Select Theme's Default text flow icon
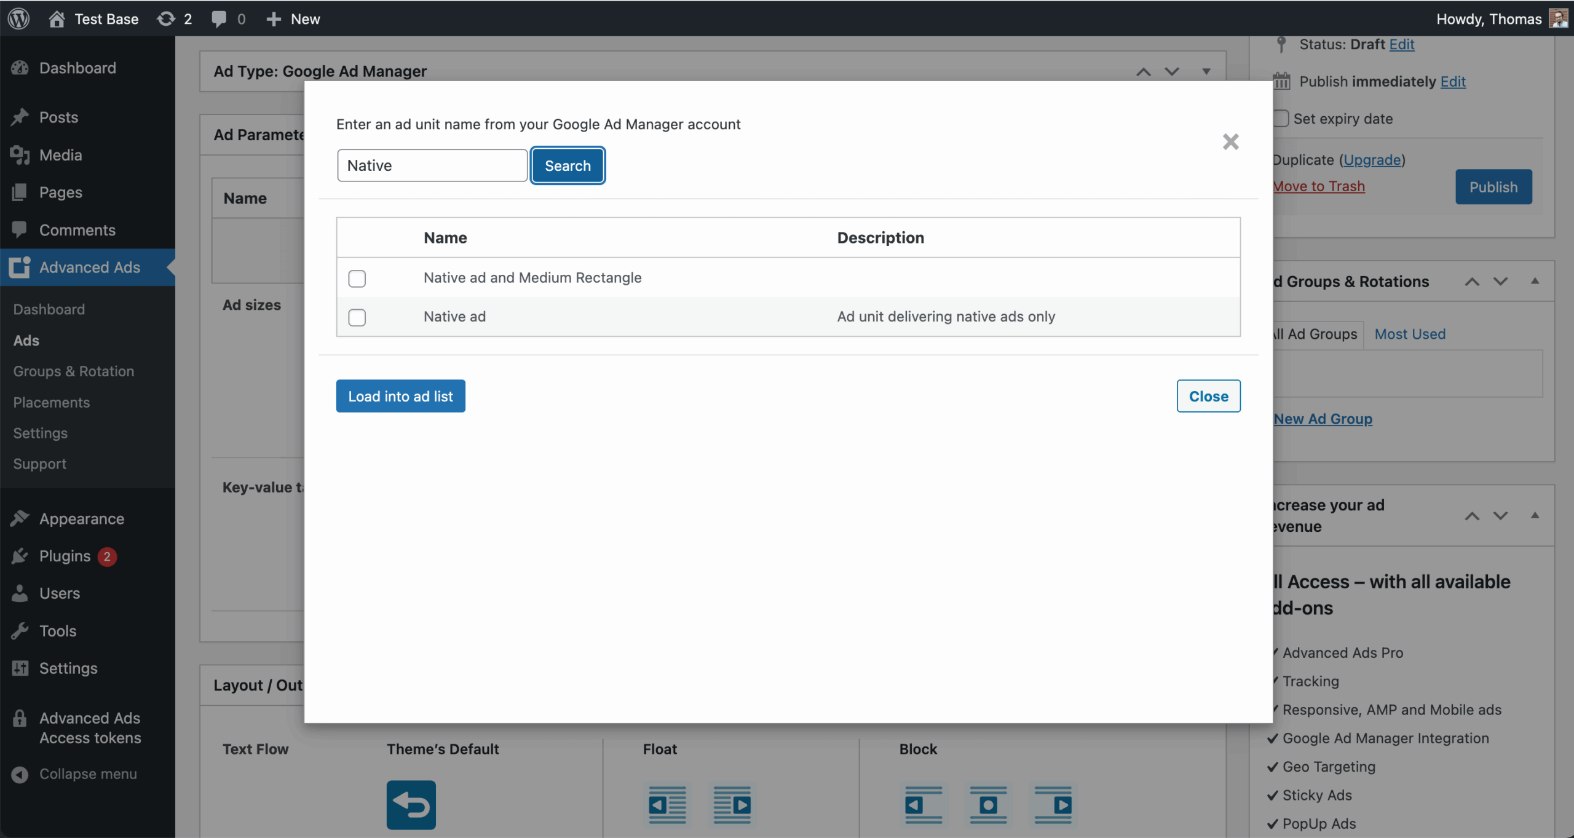Viewport: 1574px width, 838px height. pyautogui.click(x=411, y=805)
